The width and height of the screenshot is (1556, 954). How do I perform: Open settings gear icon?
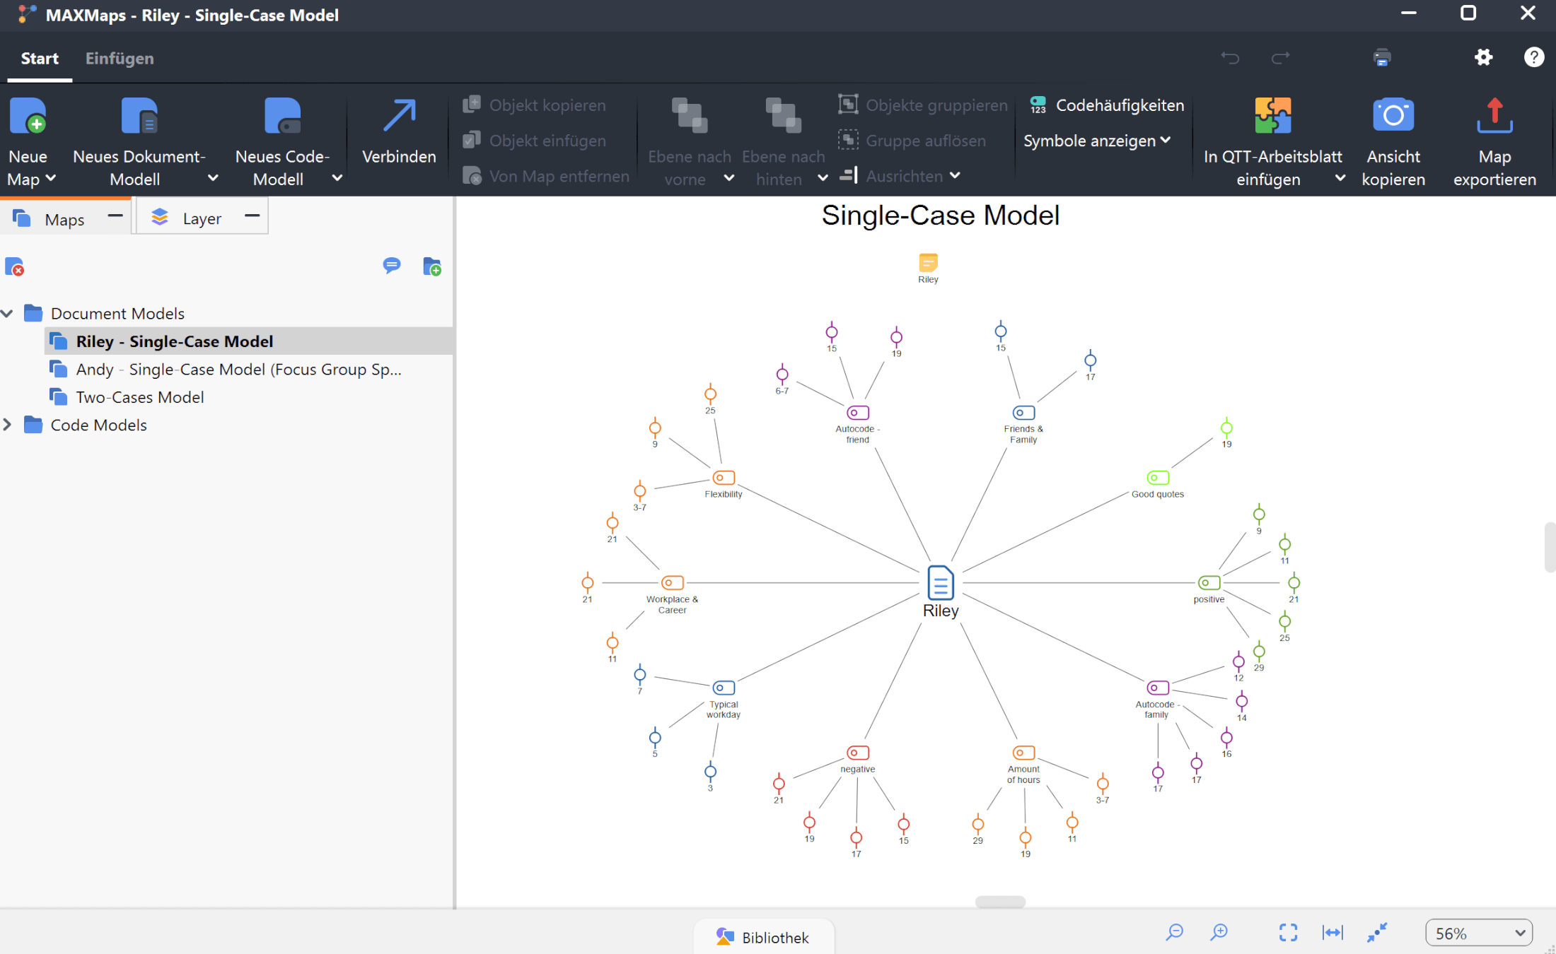1483,57
